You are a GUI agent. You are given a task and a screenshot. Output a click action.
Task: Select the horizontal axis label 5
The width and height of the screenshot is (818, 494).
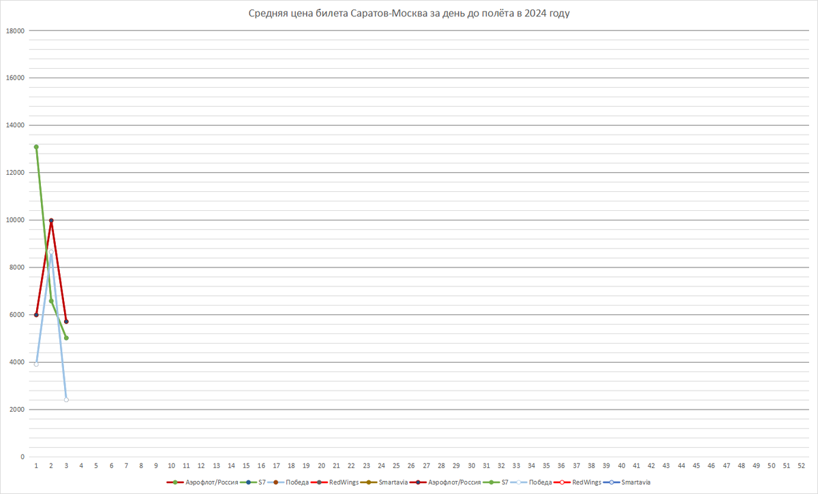coord(96,466)
